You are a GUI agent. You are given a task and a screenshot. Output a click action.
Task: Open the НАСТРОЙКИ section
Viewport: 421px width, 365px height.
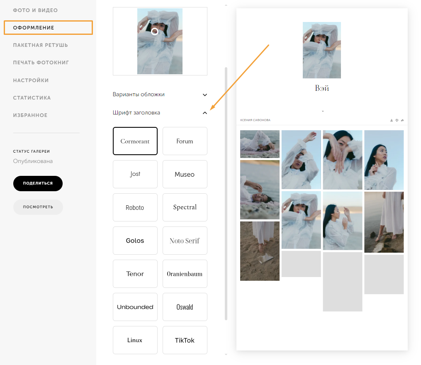pyautogui.click(x=31, y=80)
